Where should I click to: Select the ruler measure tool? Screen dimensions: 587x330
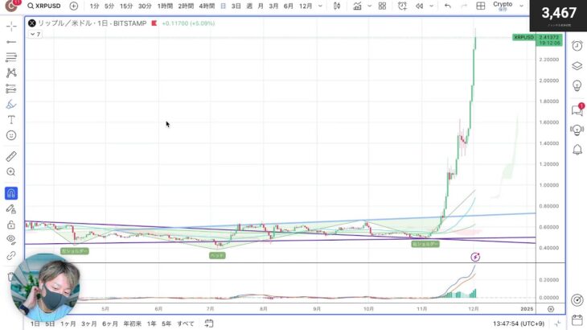(x=11, y=156)
